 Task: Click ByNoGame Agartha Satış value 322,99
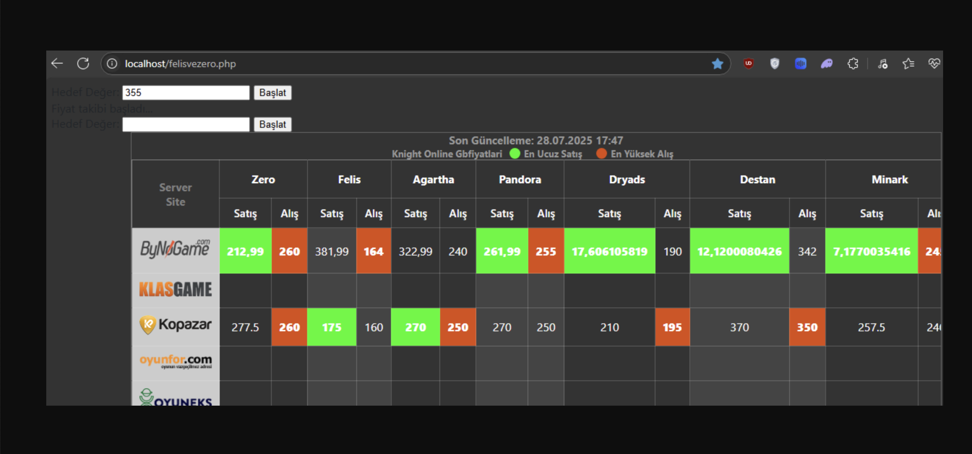[x=416, y=251]
